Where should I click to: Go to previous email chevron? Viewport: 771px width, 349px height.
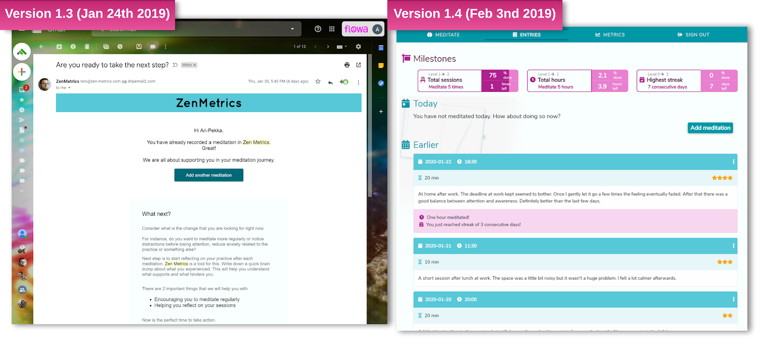pyautogui.click(x=315, y=47)
